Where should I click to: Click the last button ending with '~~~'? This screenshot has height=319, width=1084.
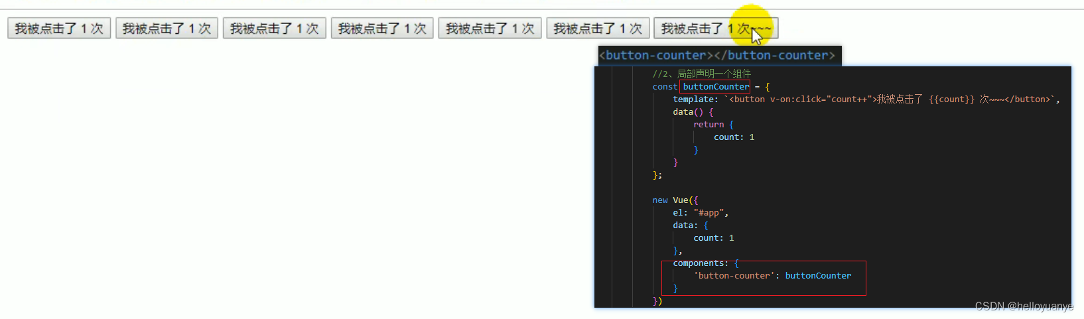[x=716, y=29]
